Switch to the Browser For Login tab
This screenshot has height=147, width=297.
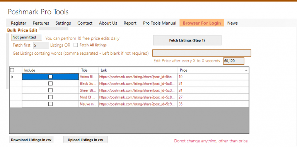202,23
